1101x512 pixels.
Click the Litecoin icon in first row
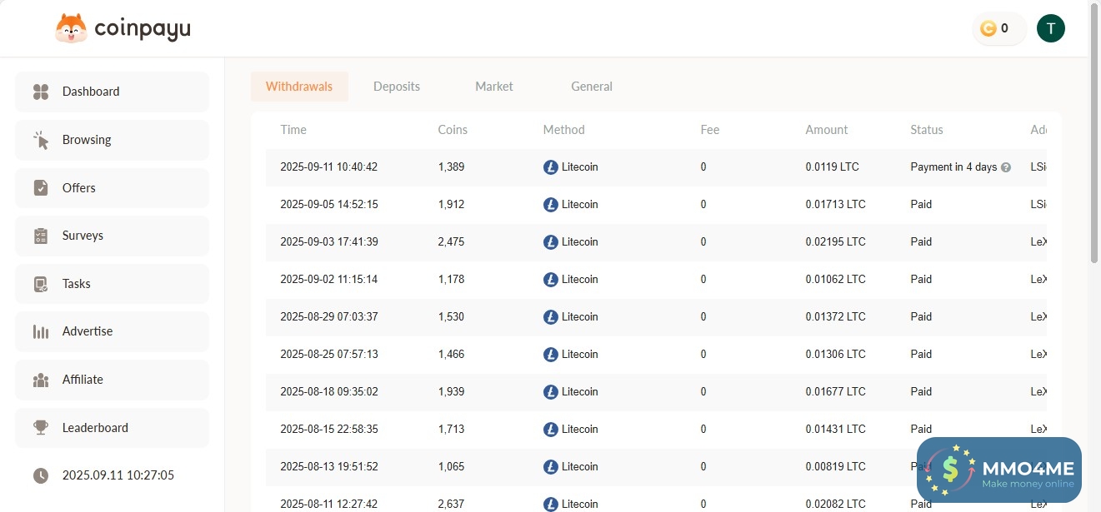(x=550, y=167)
